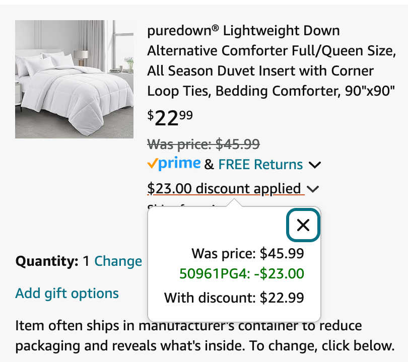Image resolution: width=408 pixels, height=362 pixels.
Task: Click With discount $22.99 in popover
Action: pyautogui.click(x=234, y=298)
